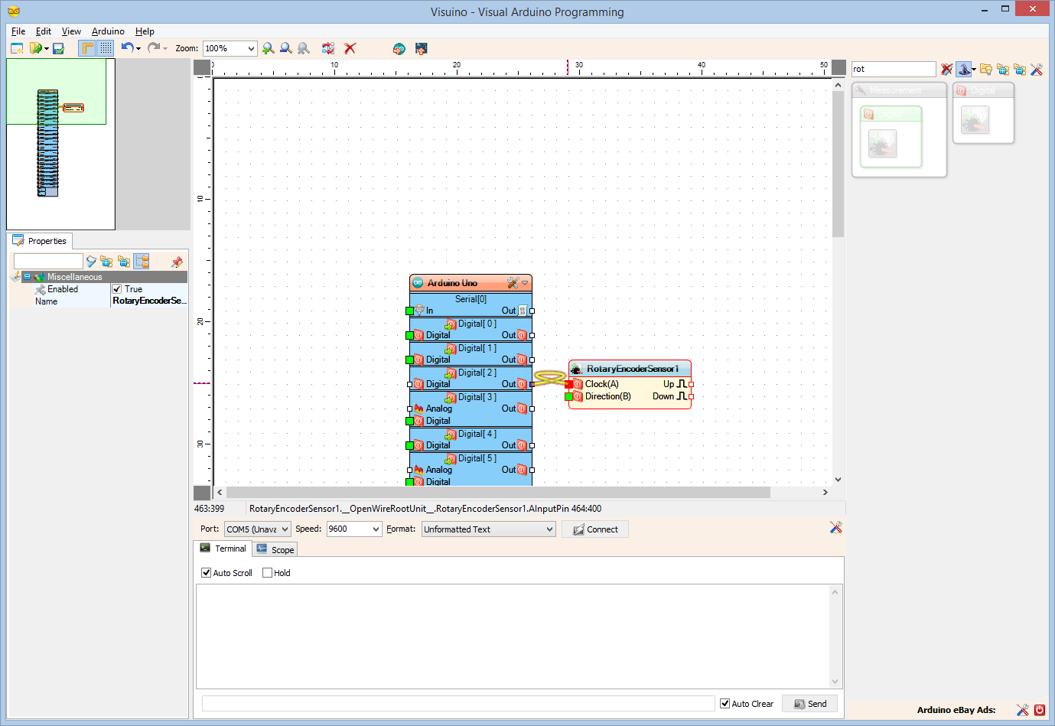The height and width of the screenshot is (726, 1055).
Task: Click the Connect button
Action: 595,529
